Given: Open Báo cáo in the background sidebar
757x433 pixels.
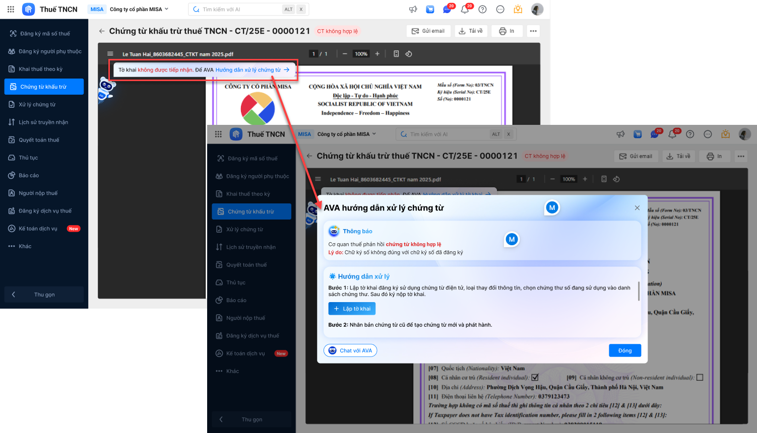Looking at the screenshot, I should point(44,175).
